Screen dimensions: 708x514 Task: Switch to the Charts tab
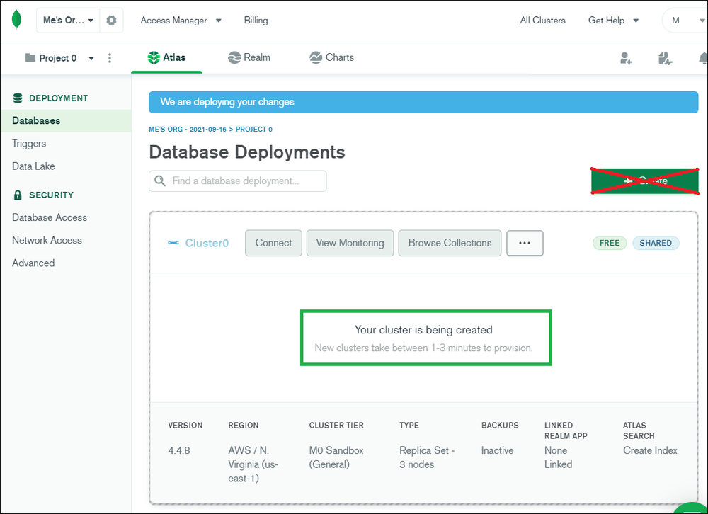pos(332,58)
